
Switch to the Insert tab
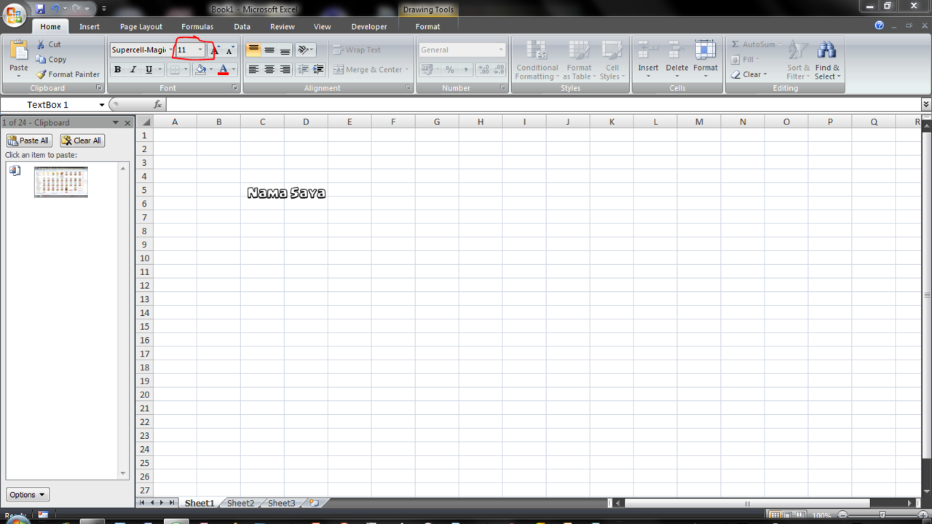pyautogui.click(x=90, y=26)
